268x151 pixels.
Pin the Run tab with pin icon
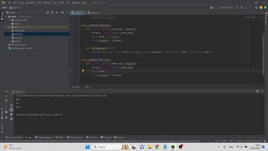[x=6, y=118]
